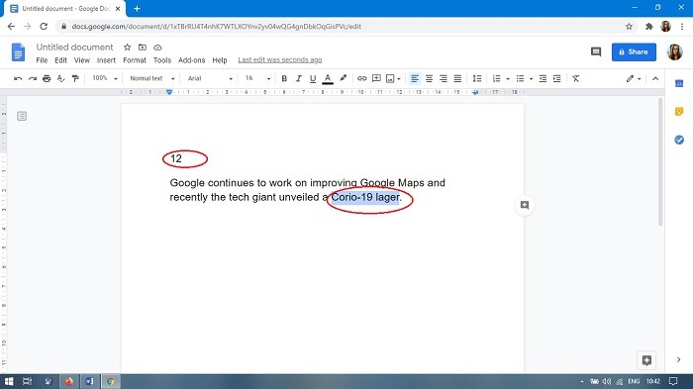Reload the page in Chrome
Viewport: 693px width, 389px height.
click(44, 27)
